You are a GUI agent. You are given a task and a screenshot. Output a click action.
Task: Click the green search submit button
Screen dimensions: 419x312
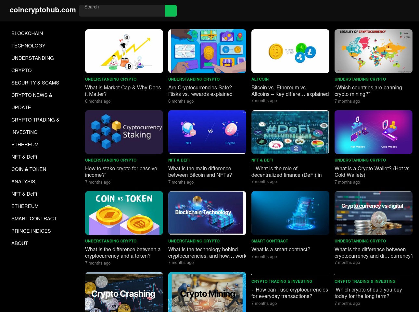pos(171,11)
